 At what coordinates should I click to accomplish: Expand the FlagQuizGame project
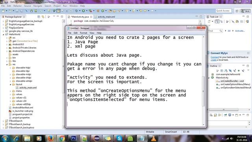(4, 28)
